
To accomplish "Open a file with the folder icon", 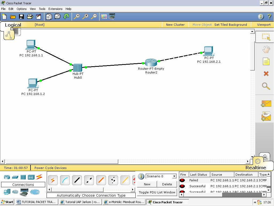I will (13, 17).
